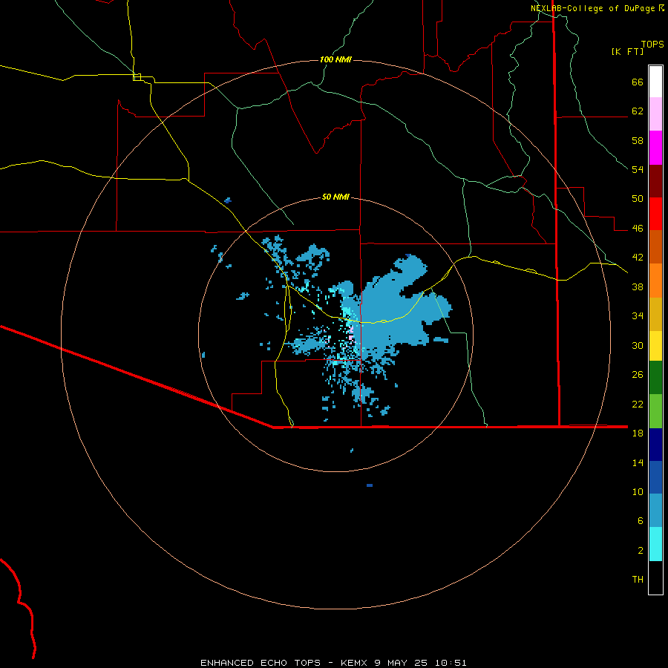Click the "10" legend value
Image resolution: width=668 pixels, height=668 pixels.
point(638,492)
